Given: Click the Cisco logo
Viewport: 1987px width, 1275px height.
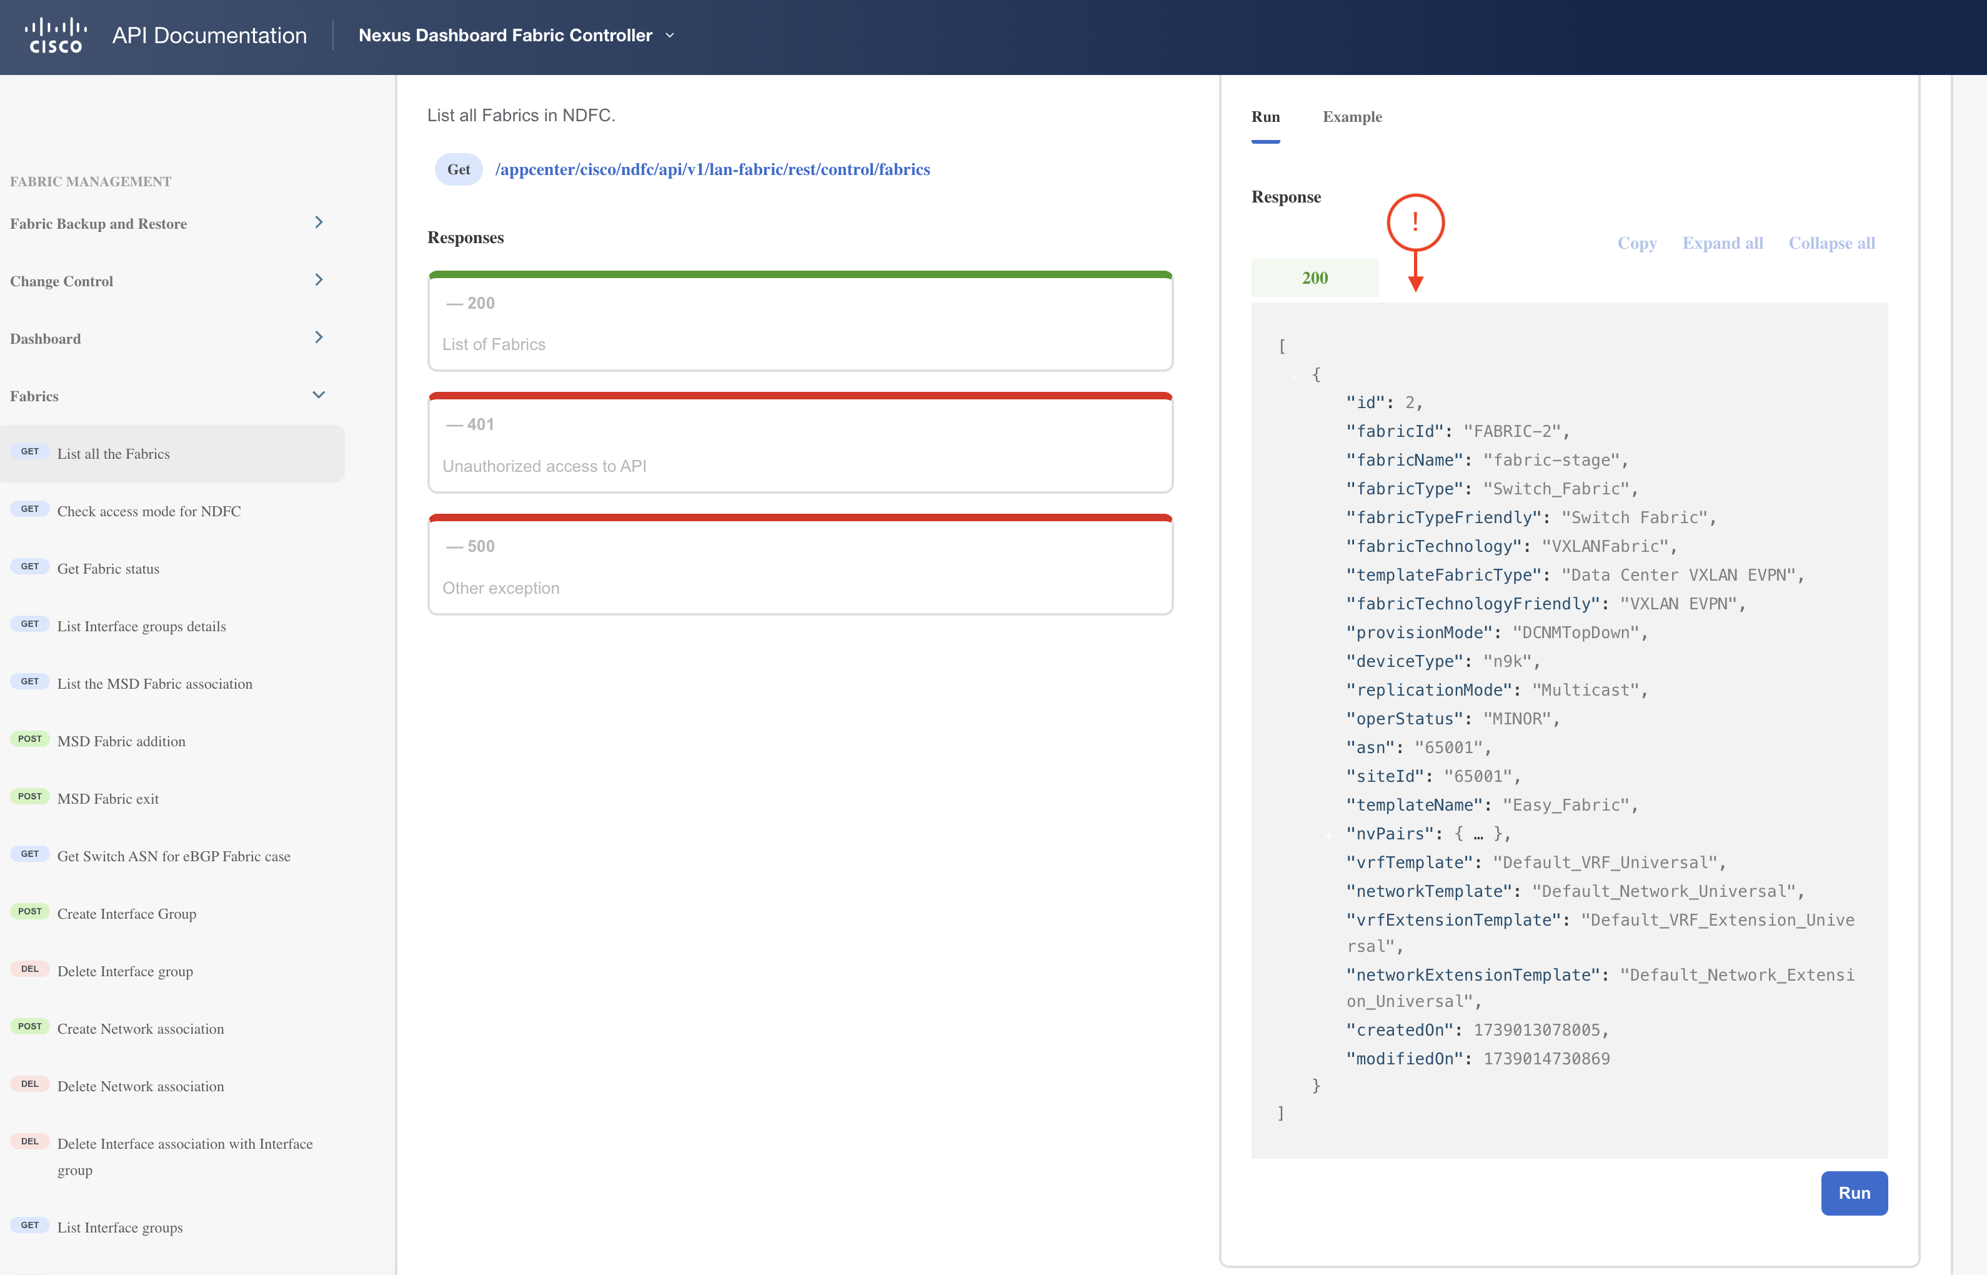Looking at the screenshot, I should [x=56, y=36].
